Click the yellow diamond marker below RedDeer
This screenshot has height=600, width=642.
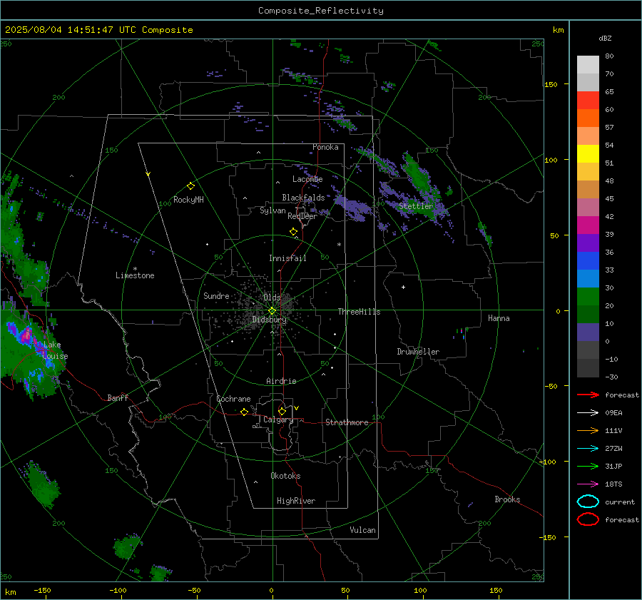293,232
